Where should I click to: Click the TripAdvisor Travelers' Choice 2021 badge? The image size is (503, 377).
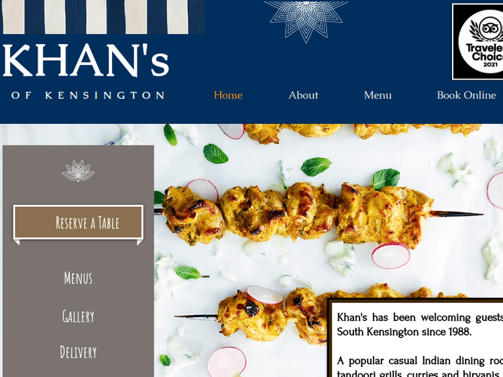[478, 42]
